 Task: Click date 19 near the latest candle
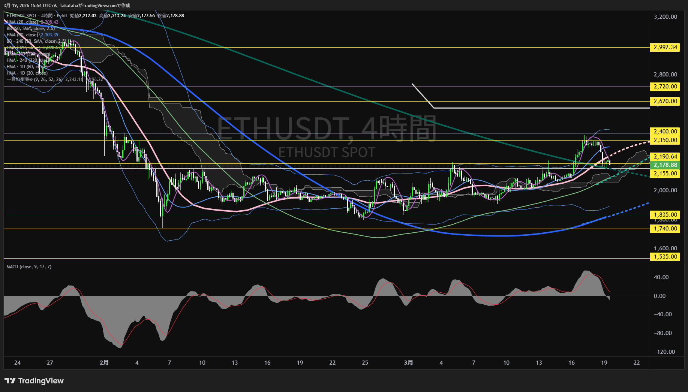[x=604, y=362]
